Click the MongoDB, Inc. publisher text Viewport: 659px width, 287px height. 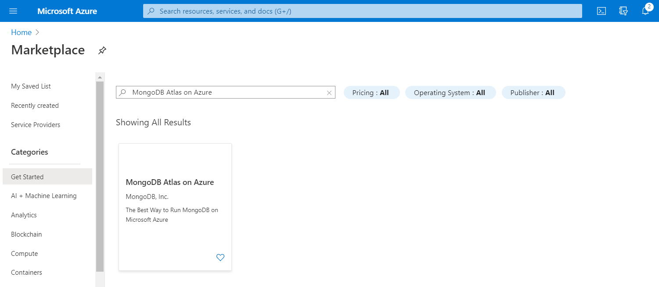[147, 197]
